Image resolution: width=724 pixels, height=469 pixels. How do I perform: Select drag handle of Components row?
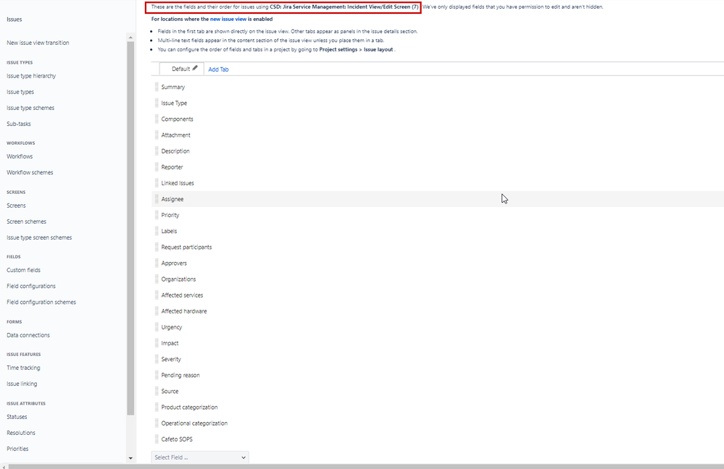157,119
